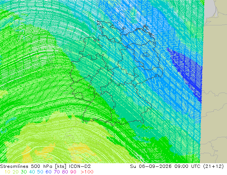Click the Berlin outline inside Germany
This screenshot has height=175, width=227.
tap(146, 54)
